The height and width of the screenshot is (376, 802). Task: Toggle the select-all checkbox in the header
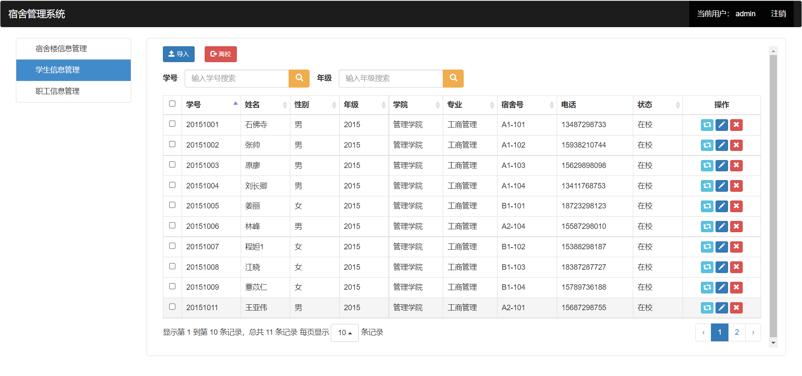pyautogui.click(x=172, y=104)
